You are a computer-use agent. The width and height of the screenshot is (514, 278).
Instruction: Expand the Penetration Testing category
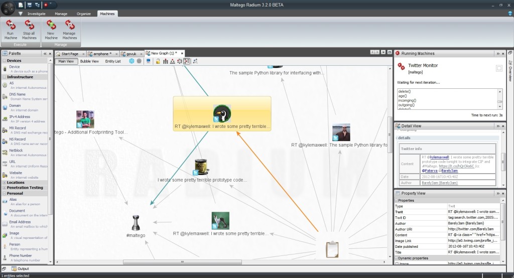point(4,187)
